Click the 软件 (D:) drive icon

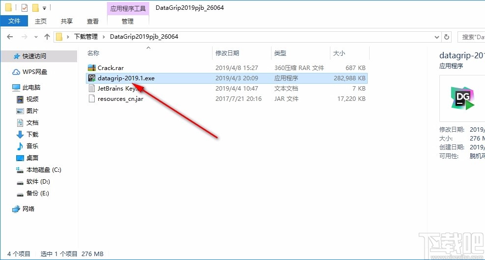pos(20,182)
